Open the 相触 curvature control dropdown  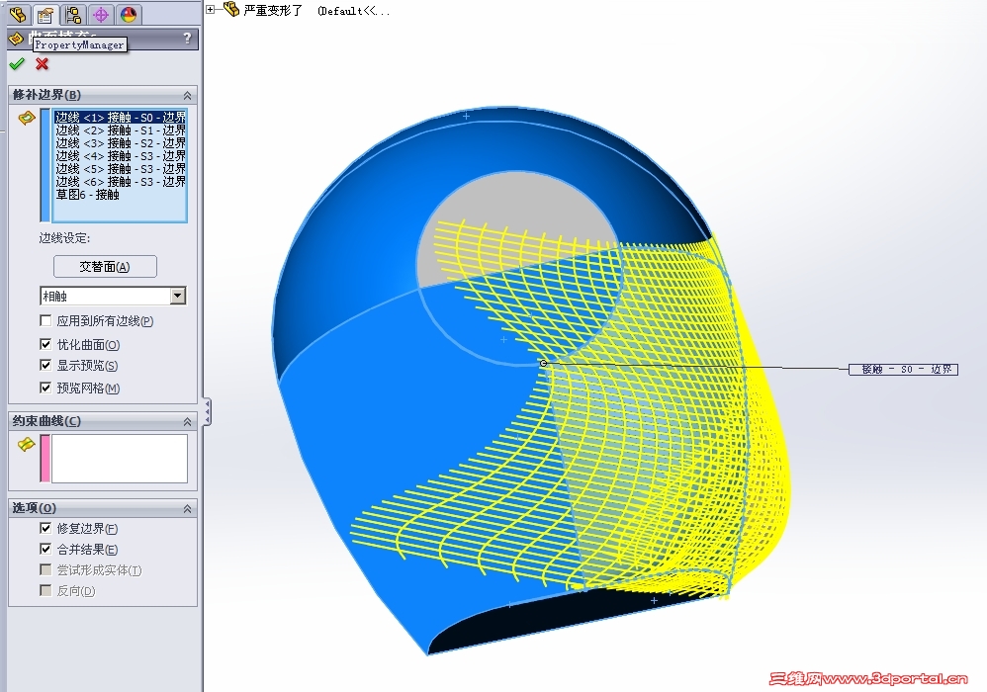178,296
